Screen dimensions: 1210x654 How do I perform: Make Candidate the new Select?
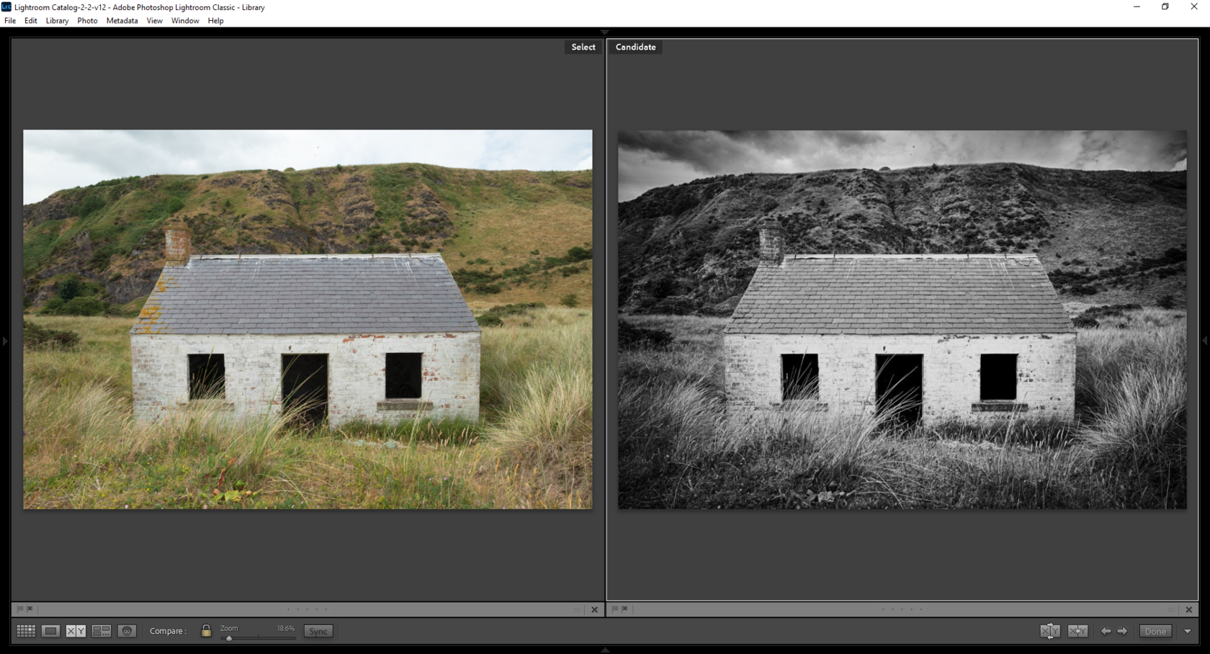(1078, 631)
